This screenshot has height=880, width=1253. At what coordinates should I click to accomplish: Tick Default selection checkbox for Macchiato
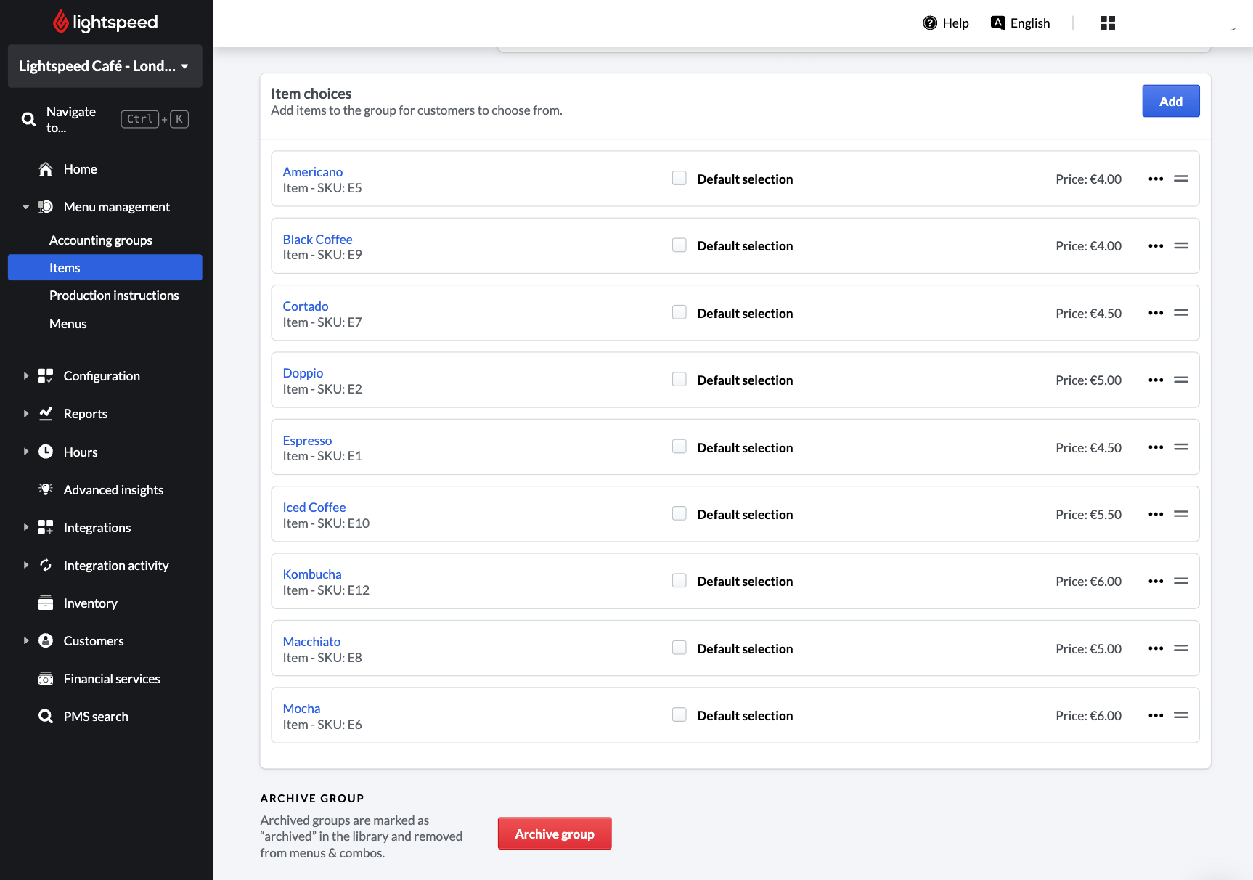(679, 648)
